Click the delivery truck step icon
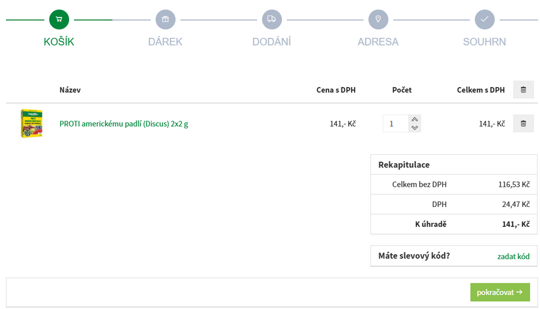 272,19
